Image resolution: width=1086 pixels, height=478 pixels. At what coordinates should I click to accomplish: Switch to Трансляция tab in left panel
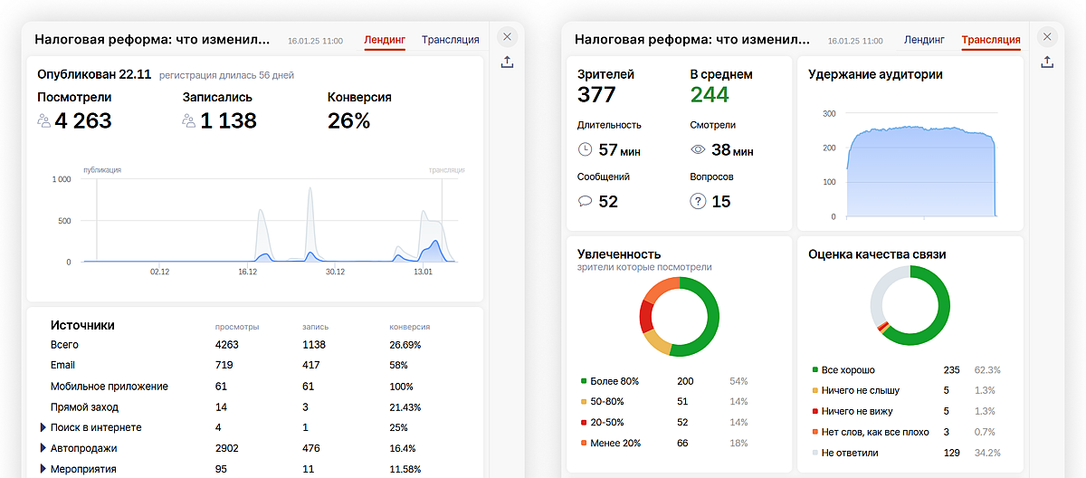[450, 40]
